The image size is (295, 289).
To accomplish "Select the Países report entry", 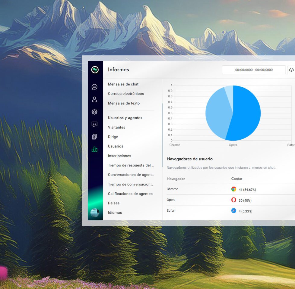I will pyautogui.click(x=114, y=203).
